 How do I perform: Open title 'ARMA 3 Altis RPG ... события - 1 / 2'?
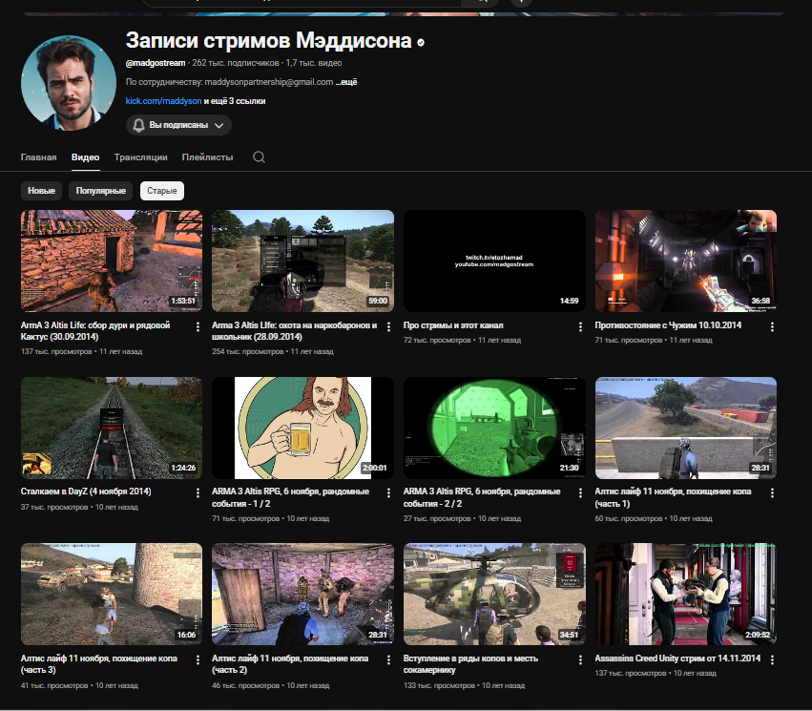(290, 497)
